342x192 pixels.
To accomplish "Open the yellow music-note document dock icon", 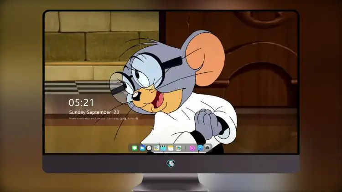I will coord(156,148).
